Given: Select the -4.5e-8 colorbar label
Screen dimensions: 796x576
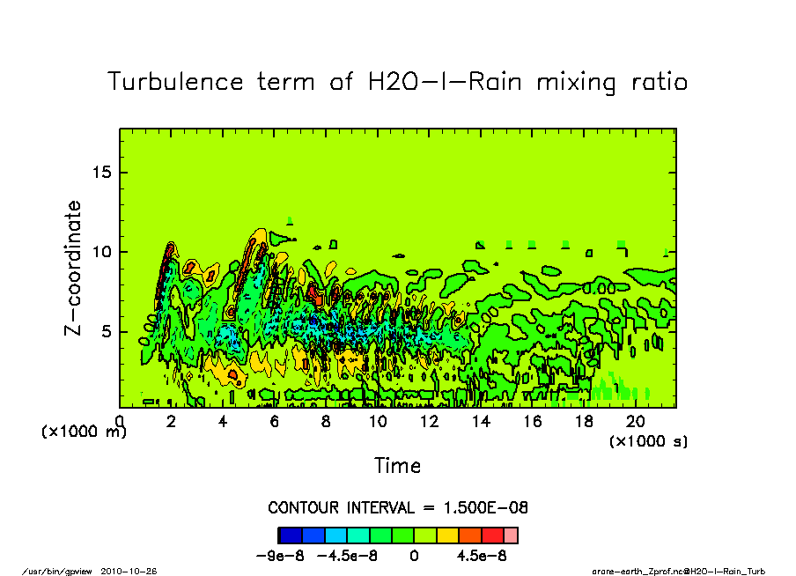Looking at the screenshot, I should tap(350, 557).
